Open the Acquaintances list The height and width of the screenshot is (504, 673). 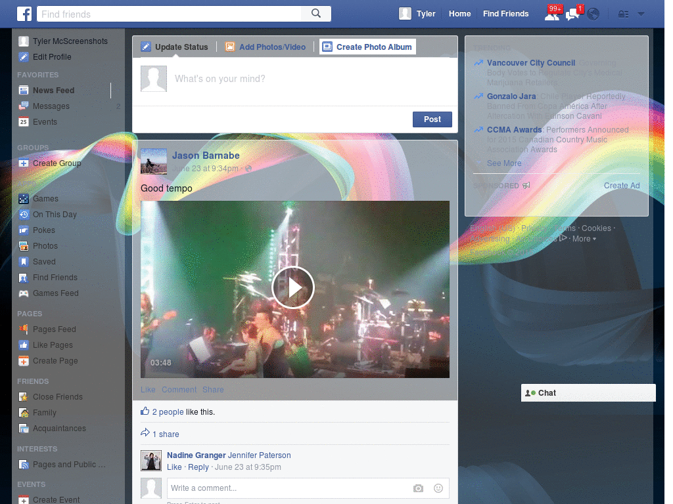pos(59,429)
